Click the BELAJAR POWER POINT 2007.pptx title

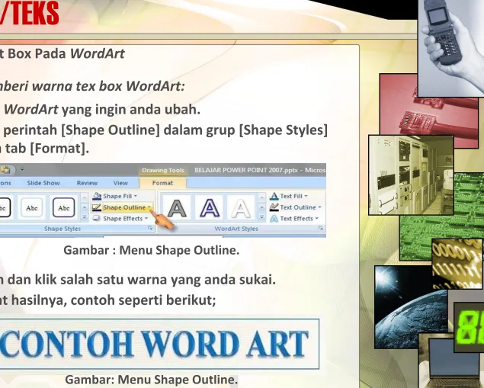point(246,170)
